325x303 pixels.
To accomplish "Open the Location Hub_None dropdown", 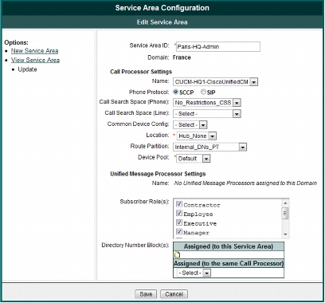I will pos(197,136).
